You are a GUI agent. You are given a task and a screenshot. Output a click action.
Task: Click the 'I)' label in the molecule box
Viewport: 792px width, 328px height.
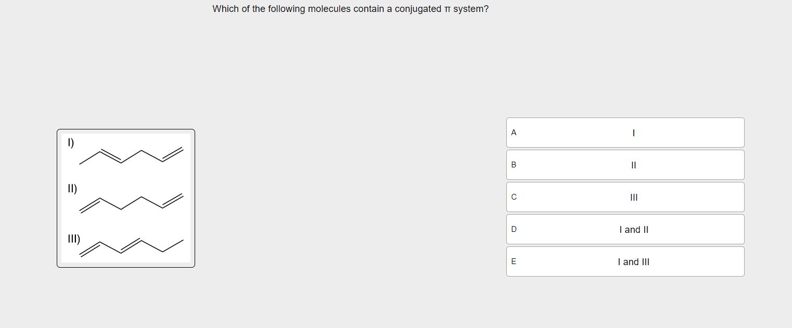click(71, 142)
